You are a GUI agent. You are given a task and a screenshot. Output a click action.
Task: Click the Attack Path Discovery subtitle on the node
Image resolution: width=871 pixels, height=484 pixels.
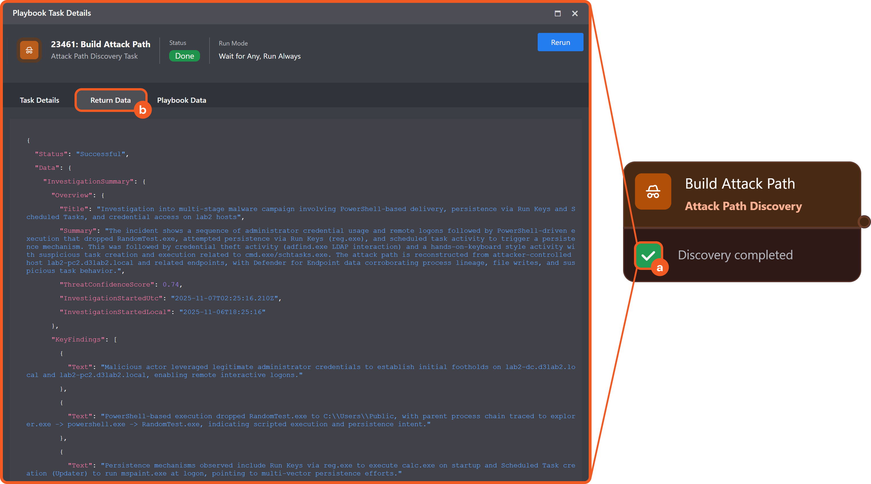point(743,206)
